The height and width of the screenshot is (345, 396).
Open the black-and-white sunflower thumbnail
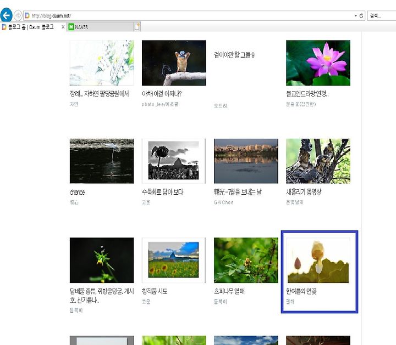pyautogui.click(x=174, y=161)
